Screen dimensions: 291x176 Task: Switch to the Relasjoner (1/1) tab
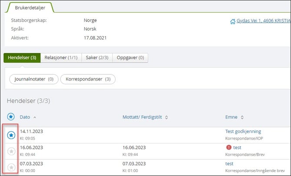61,58
